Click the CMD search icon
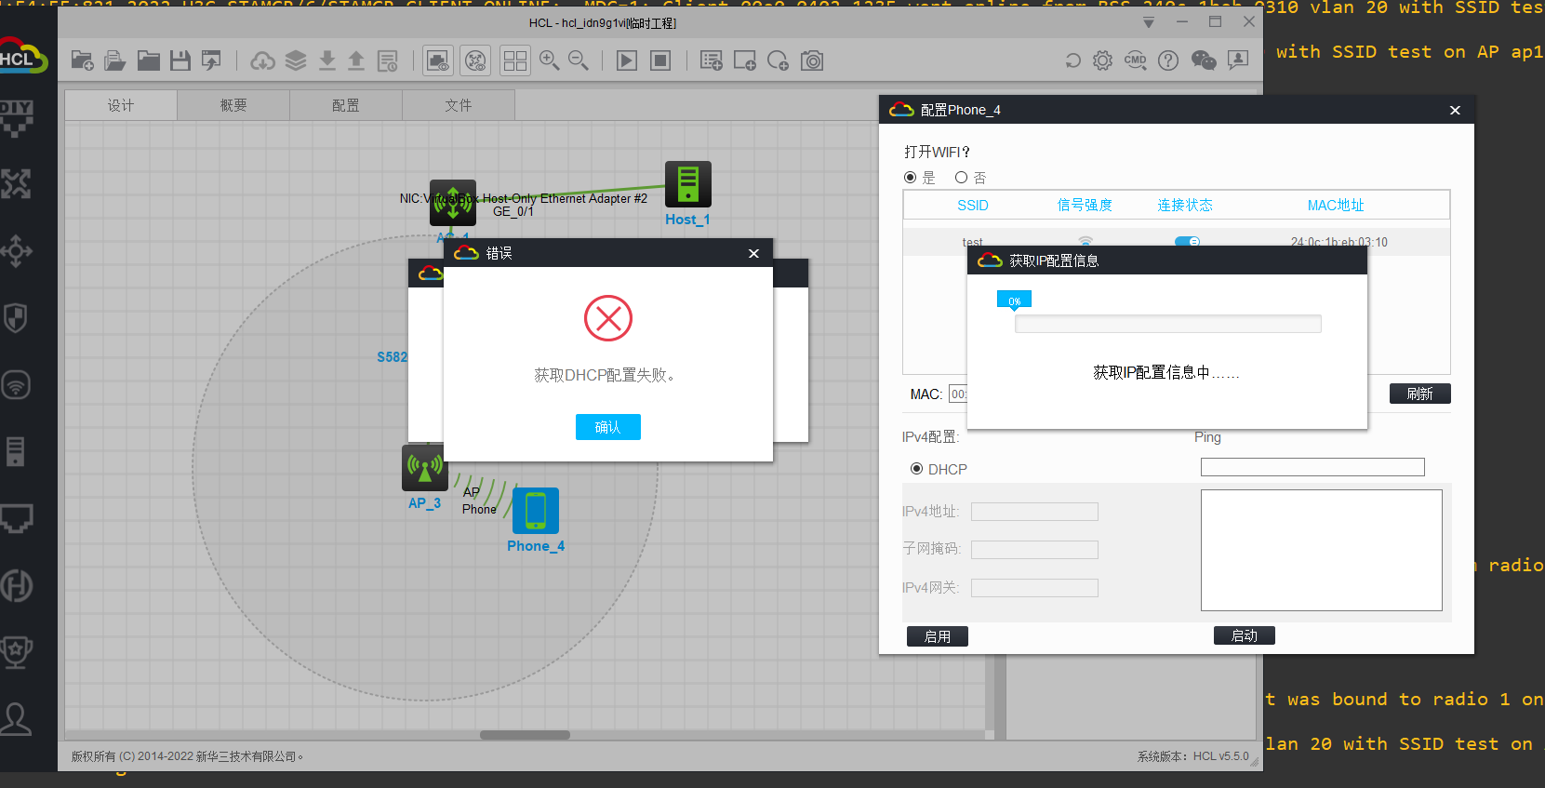 [x=1136, y=61]
